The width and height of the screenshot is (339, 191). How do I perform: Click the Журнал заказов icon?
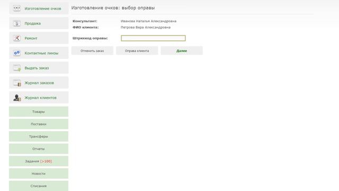16,83
